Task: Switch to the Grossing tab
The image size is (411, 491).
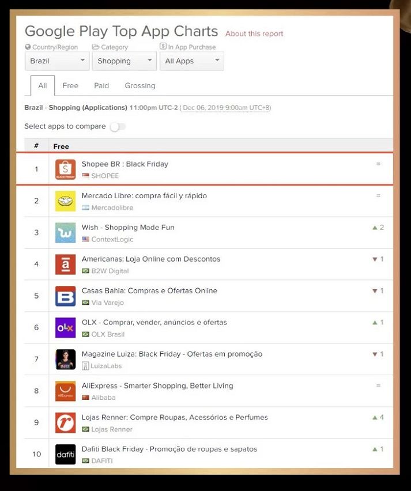Action: click(x=140, y=85)
